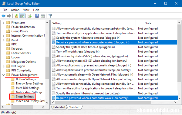Select Video and Display Settings folder
Screen dimensions: 182x115
coord(30,101)
